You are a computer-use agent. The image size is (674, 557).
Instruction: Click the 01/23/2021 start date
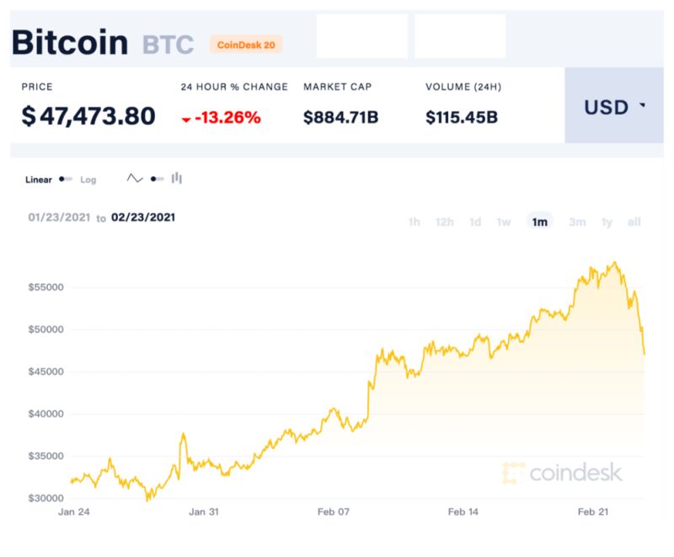pos(58,217)
